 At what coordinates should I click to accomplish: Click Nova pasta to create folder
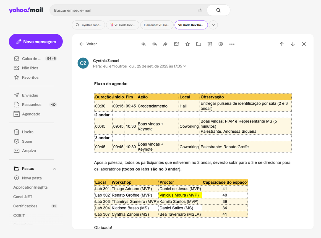pos(32,178)
